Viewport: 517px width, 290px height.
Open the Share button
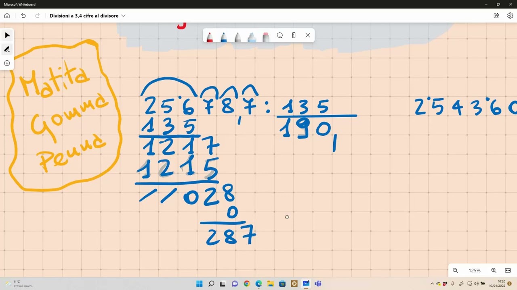pyautogui.click(x=496, y=16)
